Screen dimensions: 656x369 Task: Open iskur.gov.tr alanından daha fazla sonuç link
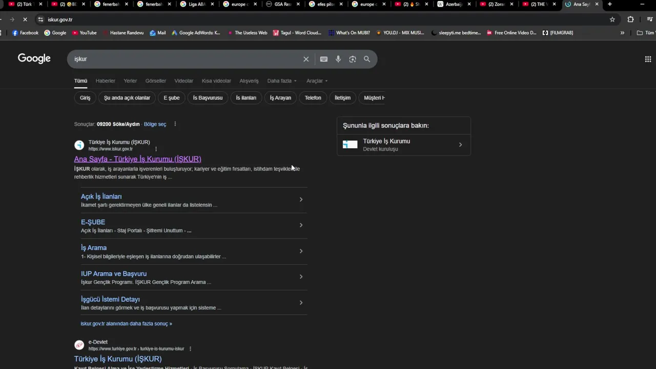(126, 324)
